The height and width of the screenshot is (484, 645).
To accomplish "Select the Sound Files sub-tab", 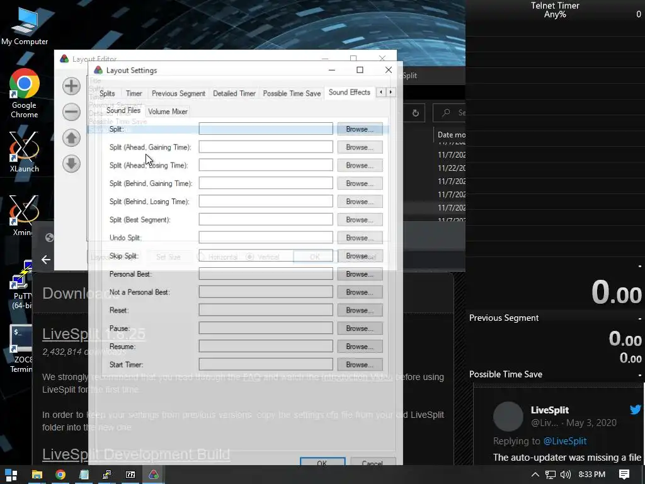I will pos(123,110).
